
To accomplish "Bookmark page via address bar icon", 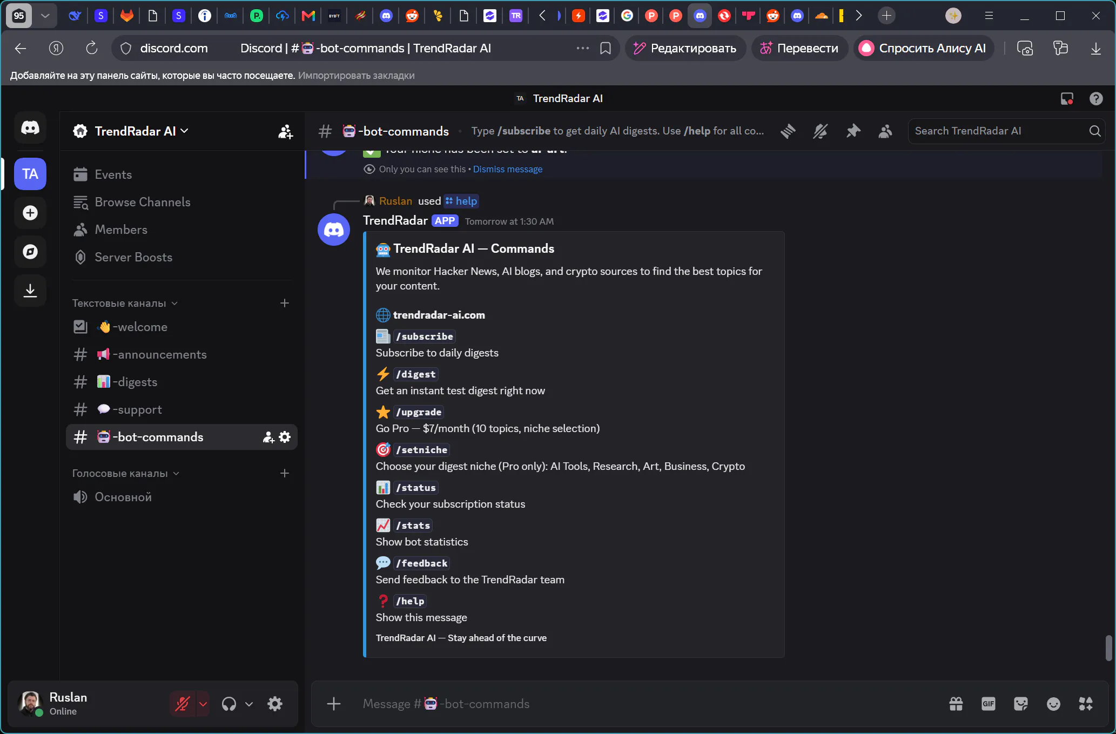I will point(606,48).
